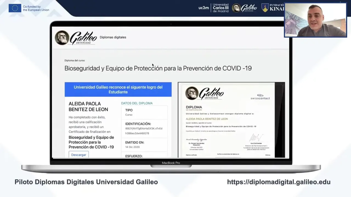
Task: Open the diploma certificate preview image
Action: (x=231, y=120)
